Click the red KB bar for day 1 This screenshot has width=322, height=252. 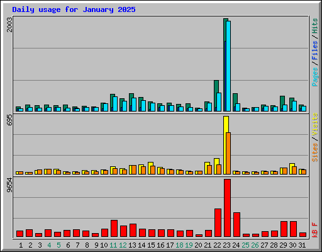(19, 234)
